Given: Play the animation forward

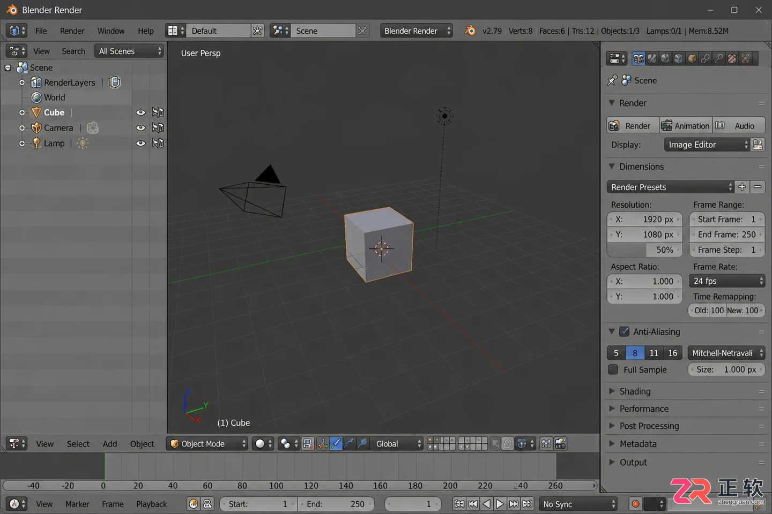Looking at the screenshot, I should tap(500, 504).
